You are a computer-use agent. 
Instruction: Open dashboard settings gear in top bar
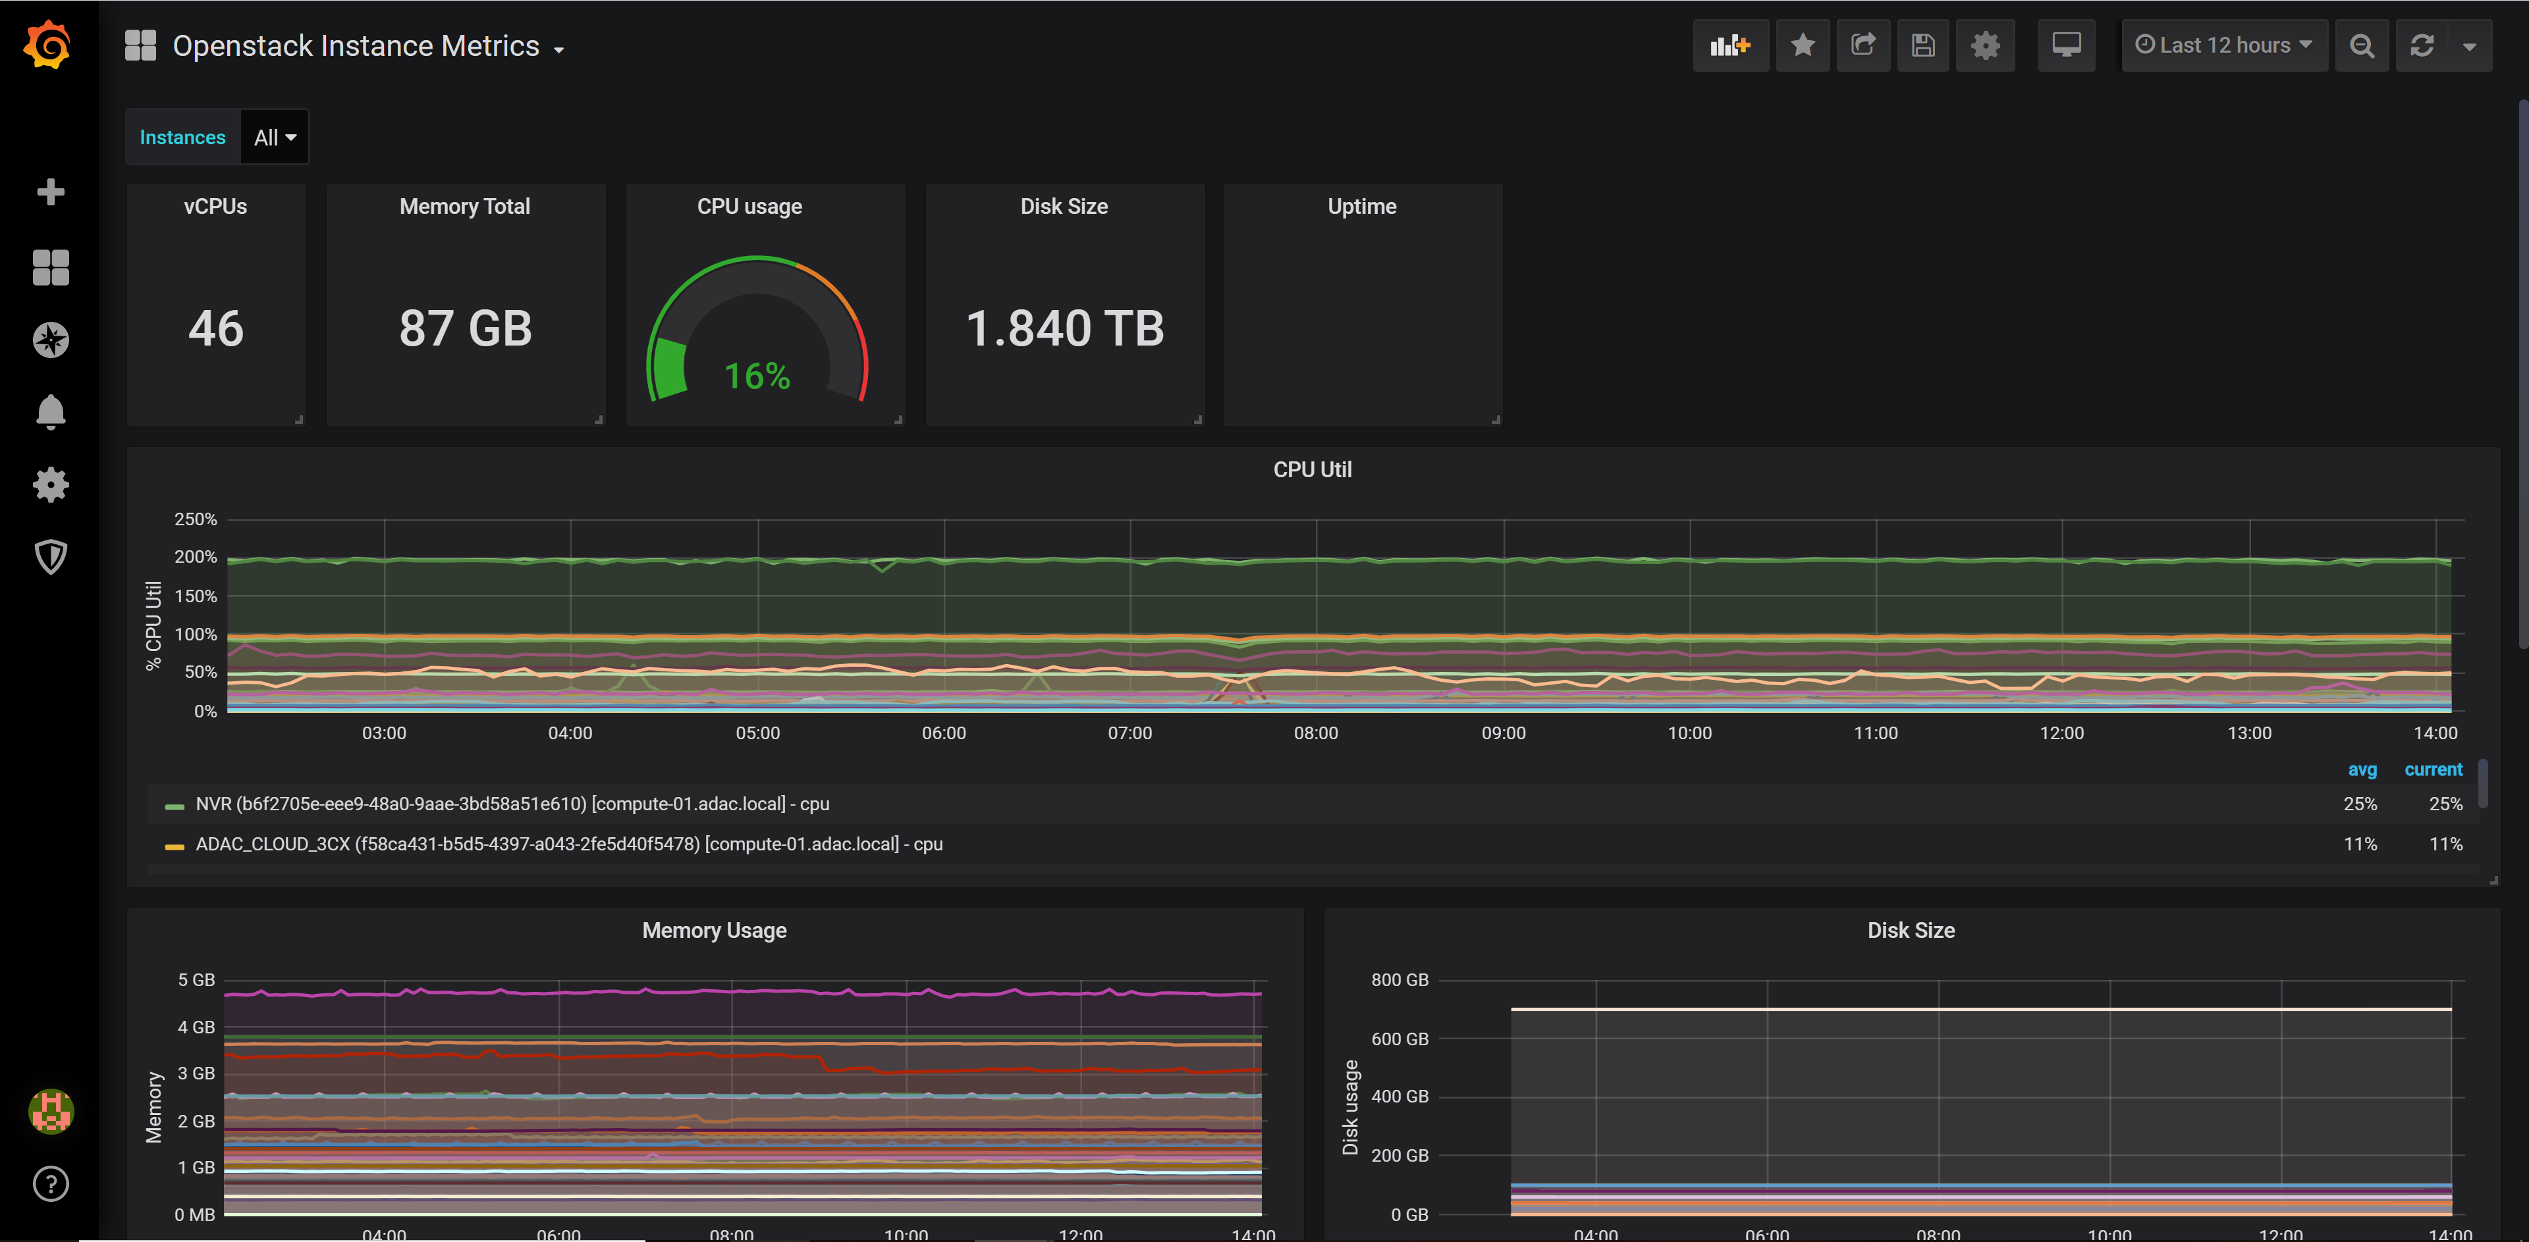coord(1985,45)
